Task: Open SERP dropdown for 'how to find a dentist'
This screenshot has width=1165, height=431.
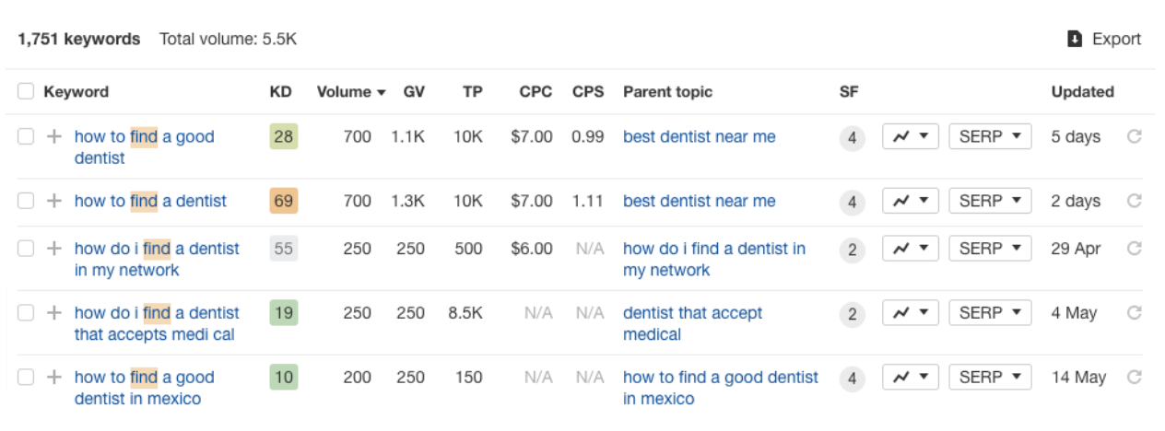Action: tap(990, 201)
